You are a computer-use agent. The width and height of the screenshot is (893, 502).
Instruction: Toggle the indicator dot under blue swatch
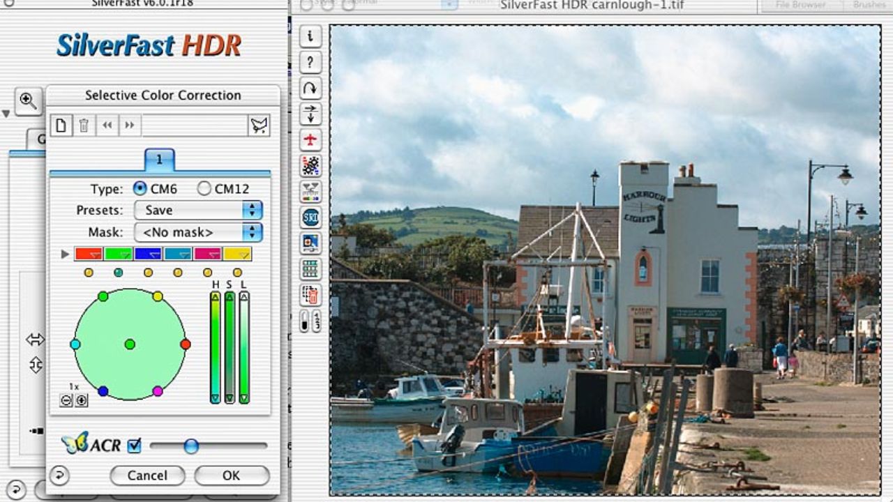(148, 273)
